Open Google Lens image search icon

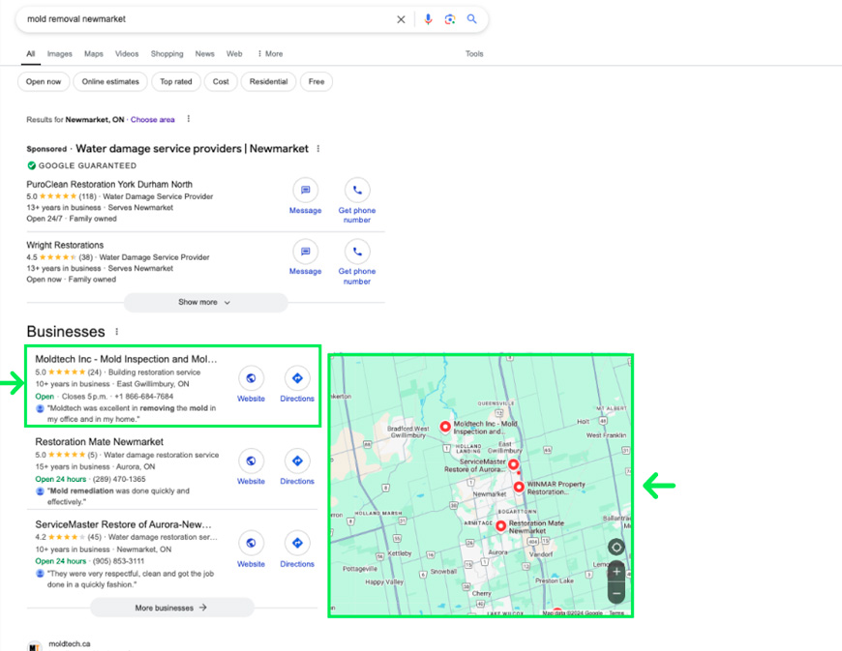click(450, 19)
